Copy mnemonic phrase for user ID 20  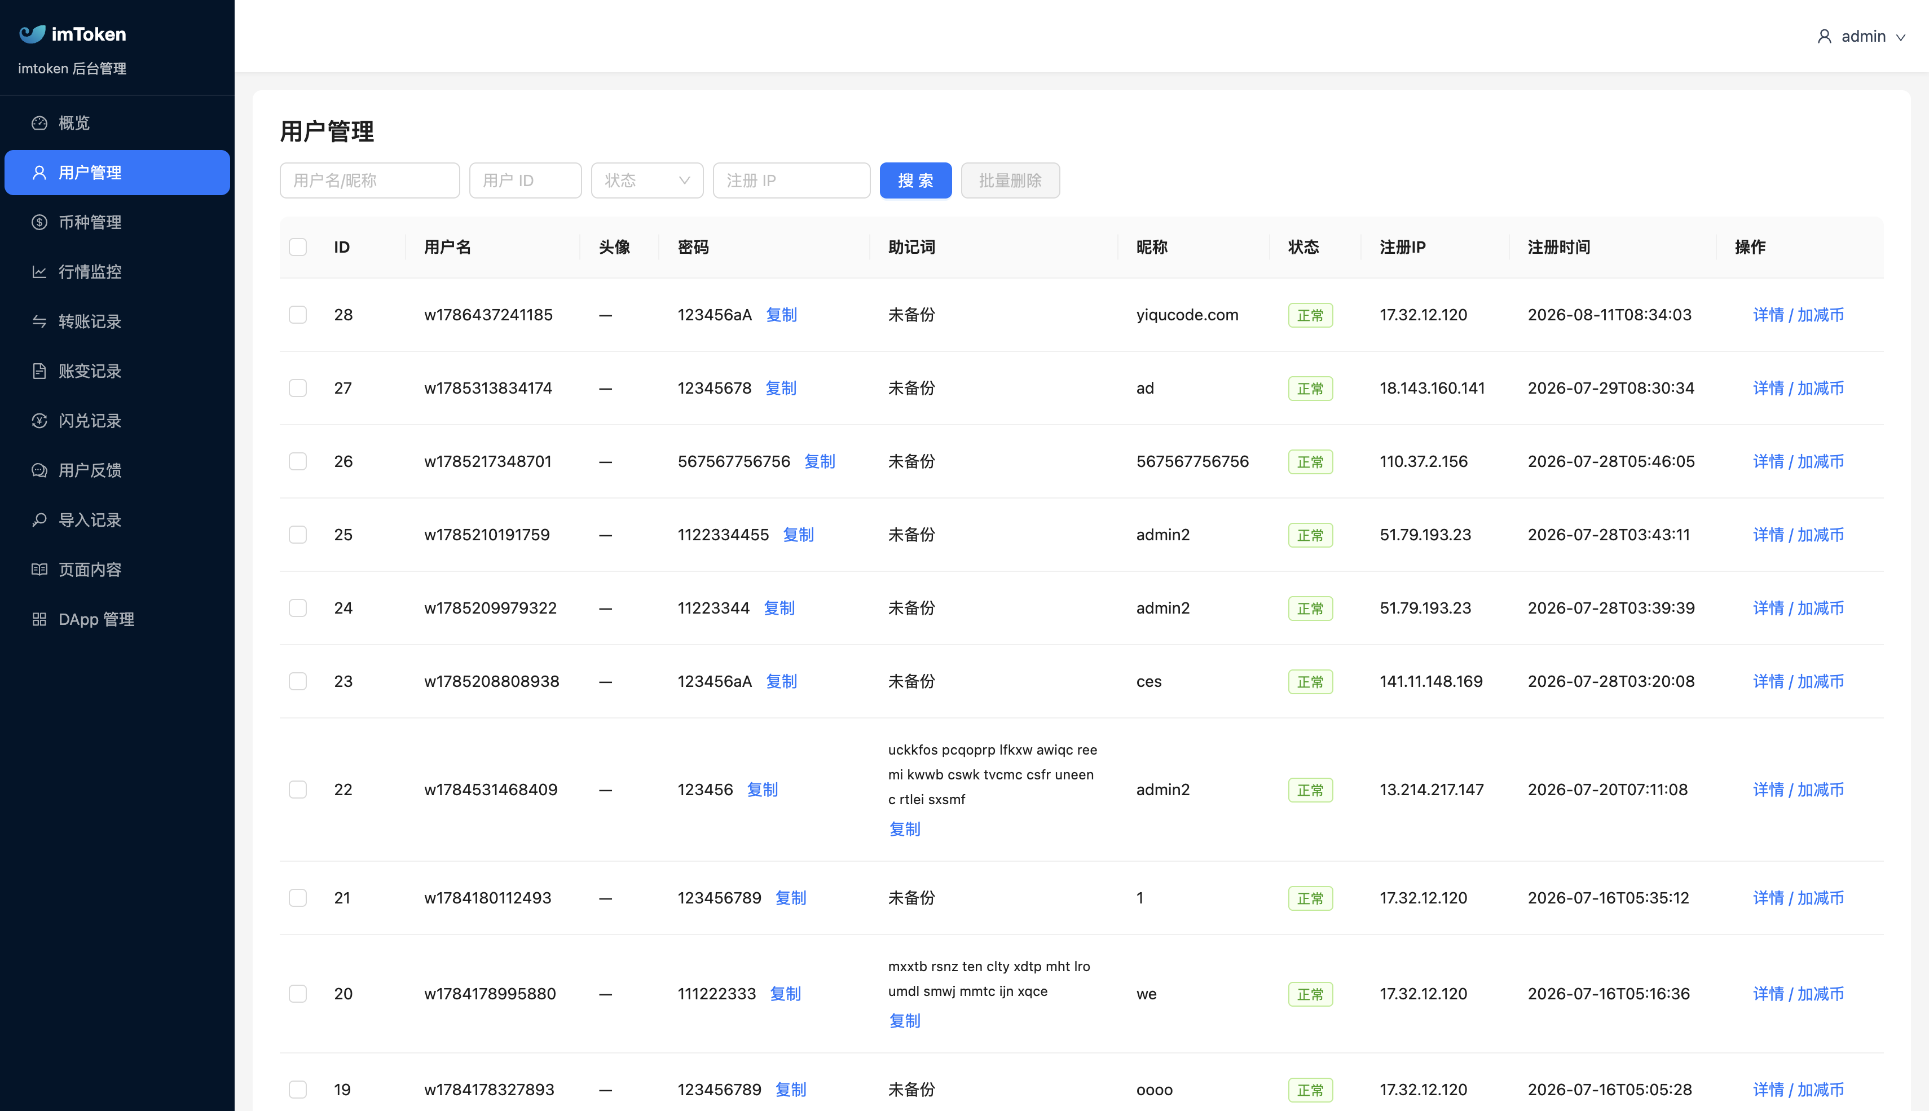pos(905,1021)
